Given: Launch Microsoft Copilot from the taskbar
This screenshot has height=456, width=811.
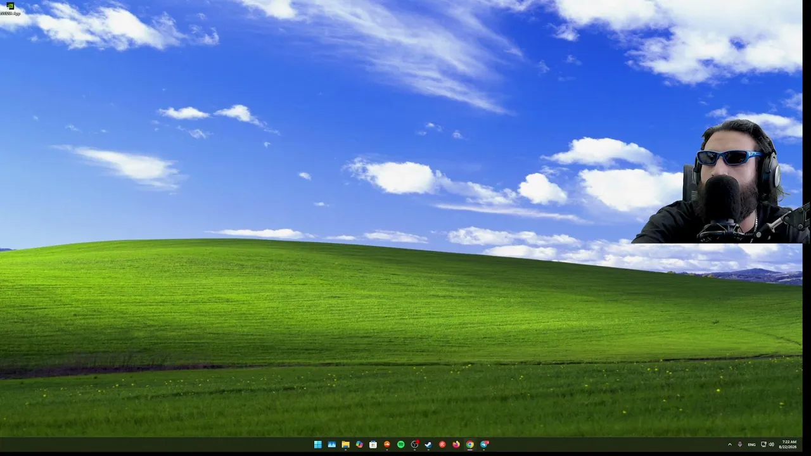Looking at the screenshot, I should [x=359, y=445].
